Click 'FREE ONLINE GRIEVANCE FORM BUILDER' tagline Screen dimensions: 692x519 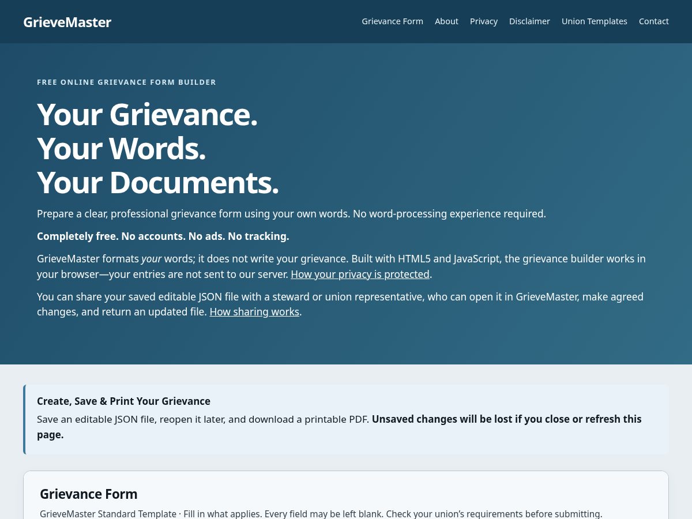click(x=126, y=82)
